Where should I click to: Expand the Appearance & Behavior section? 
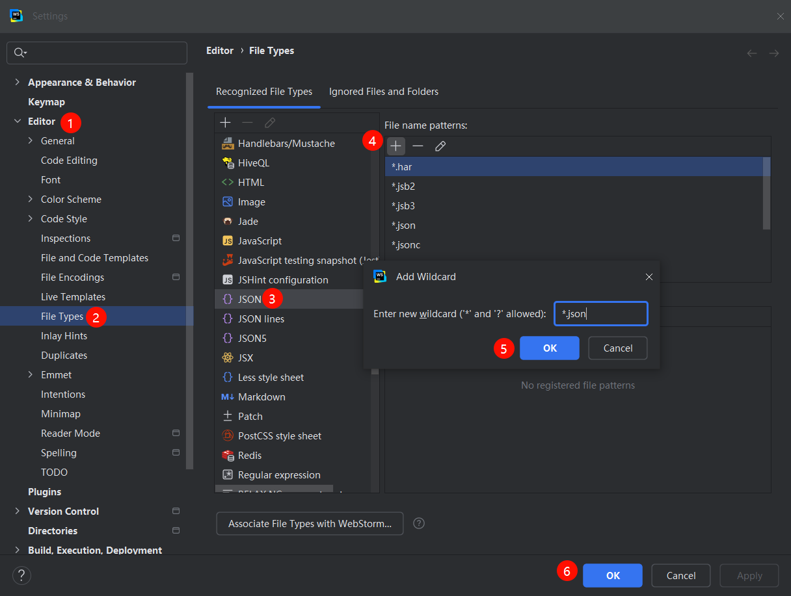(x=18, y=83)
